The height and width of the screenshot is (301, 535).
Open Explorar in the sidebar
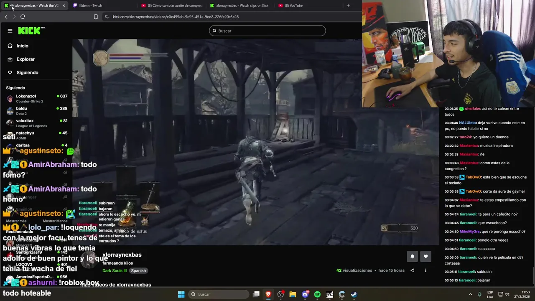pos(25,59)
